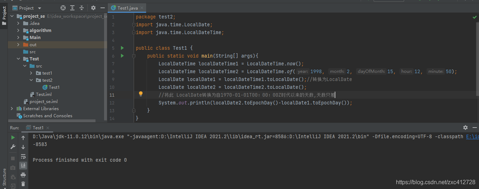Click the Exit icon in Run toolbar

point(13,186)
